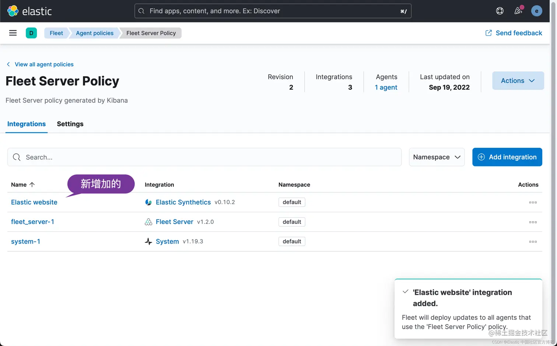Click the magnifier icon in global search bar
Viewport: 557px width, 346px height.
tap(141, 11)
